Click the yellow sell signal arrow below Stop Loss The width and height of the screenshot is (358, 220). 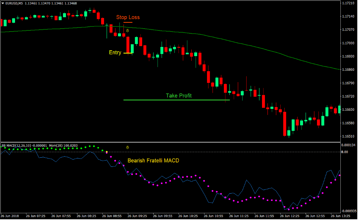tap(127, 30)
